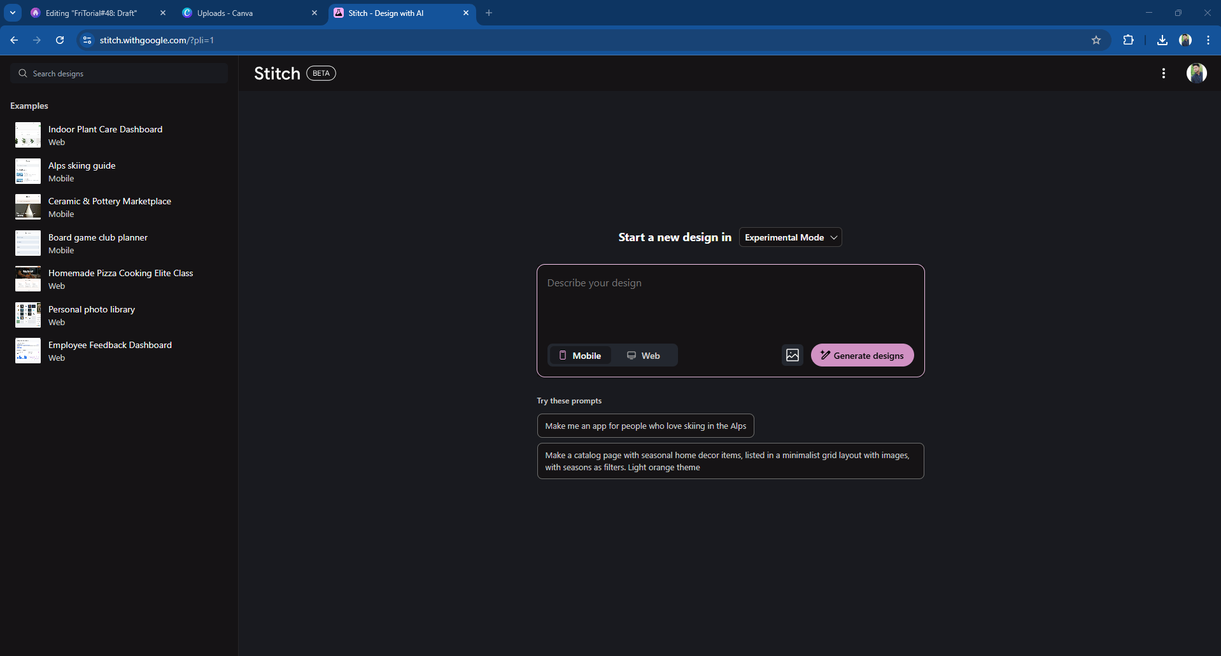Click into the Describe your design textbox

(731, 303)
